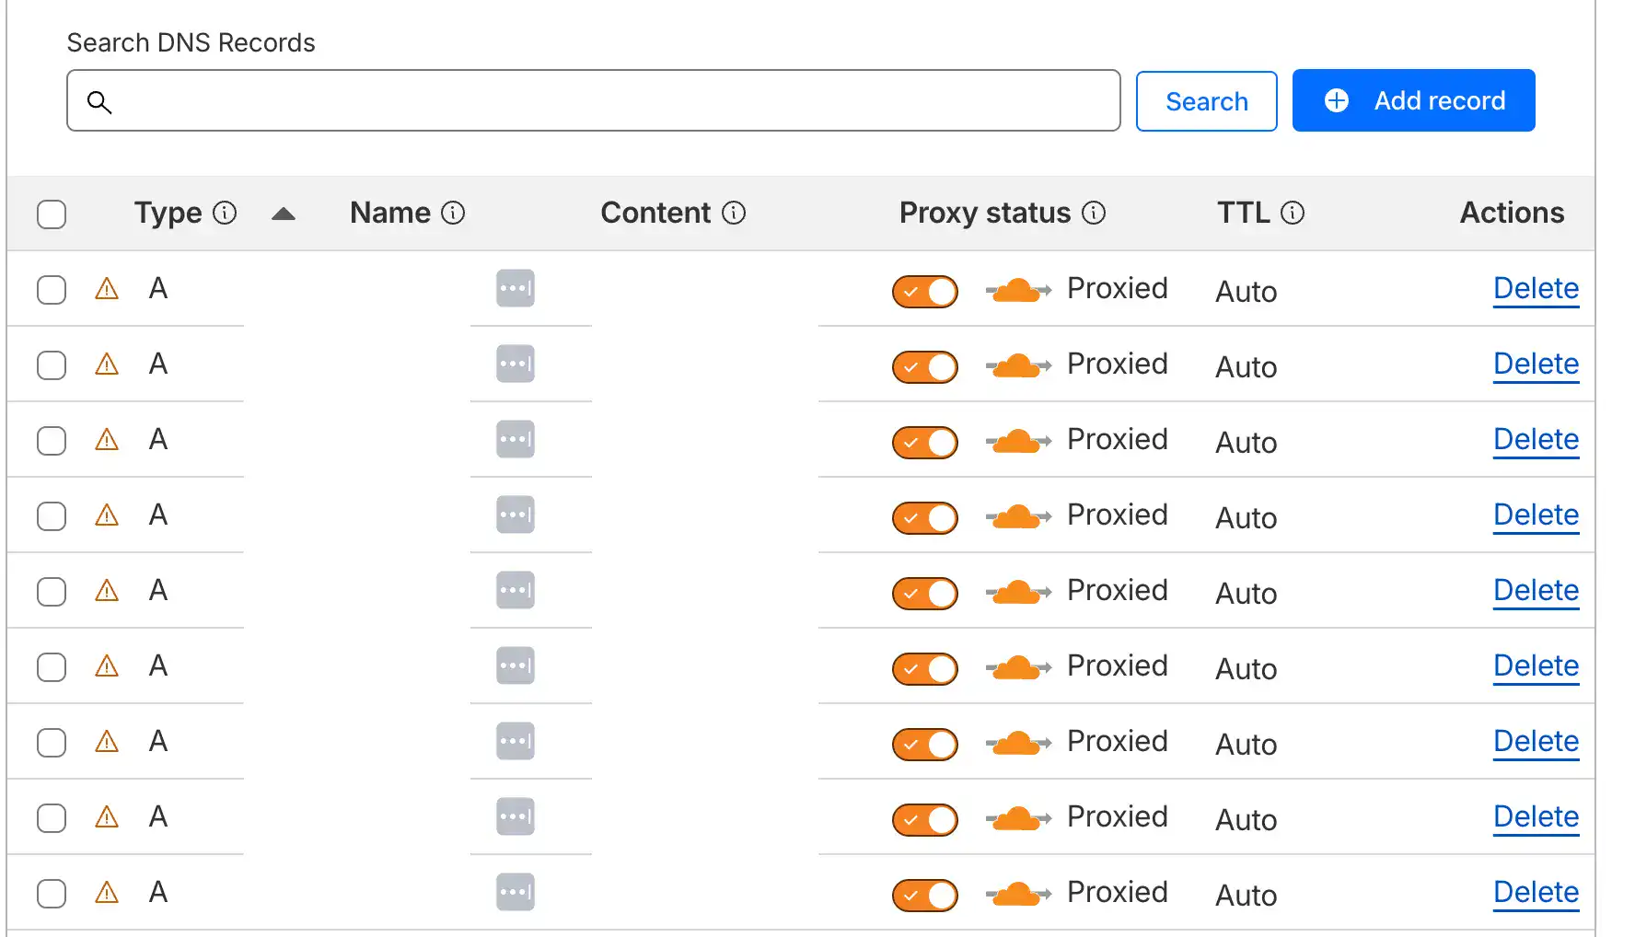Reveal hidden name in sixth record row
Image resolution: width=1635 pixels, height=937 pixels.
[516, 665]
